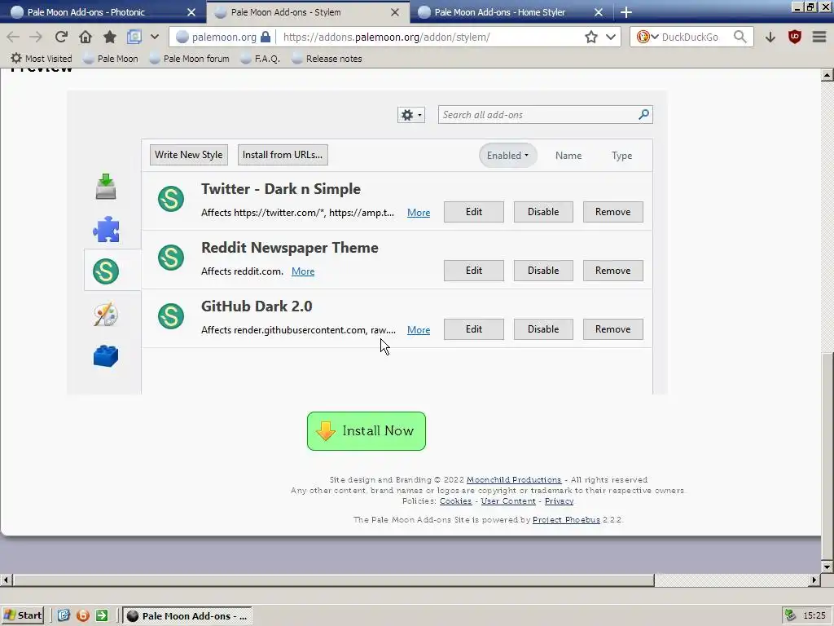Open the Get Add-ons sidebar icon
Viewport: 834px width, 626px height.
point(106,187)
